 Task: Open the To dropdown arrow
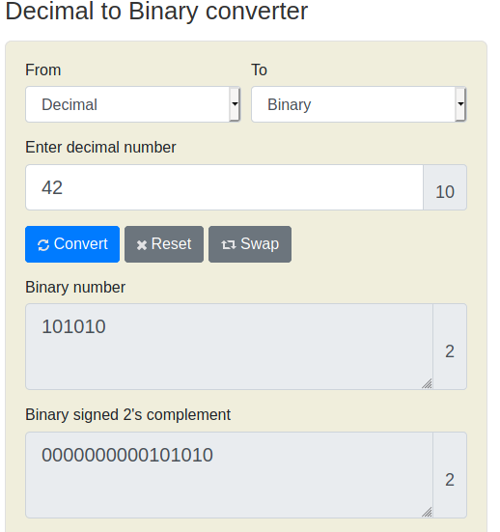(x=460, y=104)
